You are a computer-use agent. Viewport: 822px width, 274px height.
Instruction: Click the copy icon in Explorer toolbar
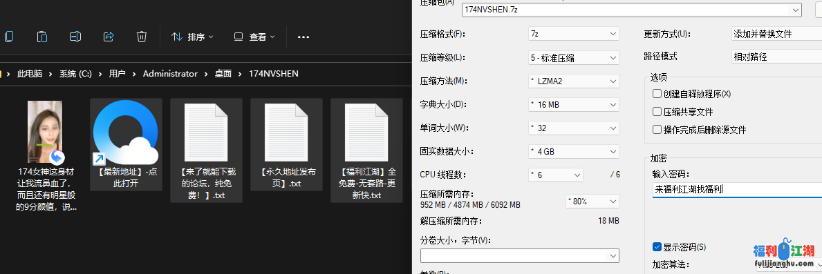9,37
